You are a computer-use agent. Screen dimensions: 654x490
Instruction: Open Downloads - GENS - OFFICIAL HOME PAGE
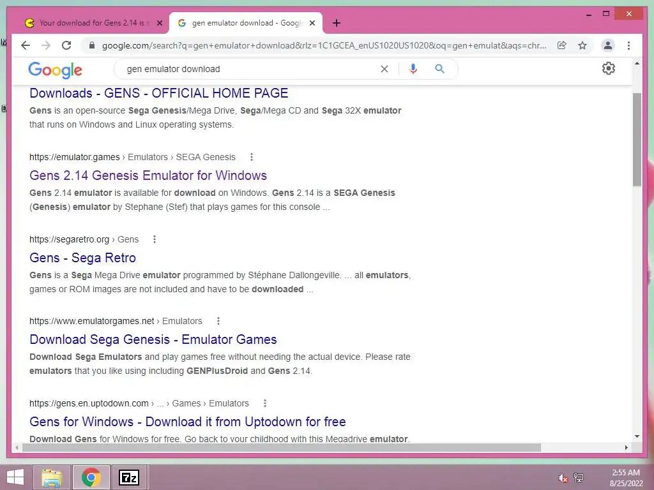click(x=158, y=93)
